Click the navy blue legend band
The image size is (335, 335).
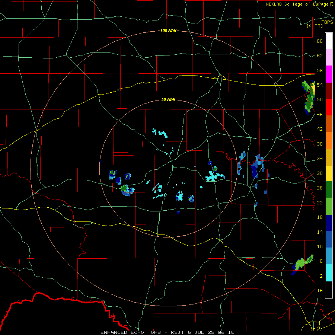coord(329,223)
